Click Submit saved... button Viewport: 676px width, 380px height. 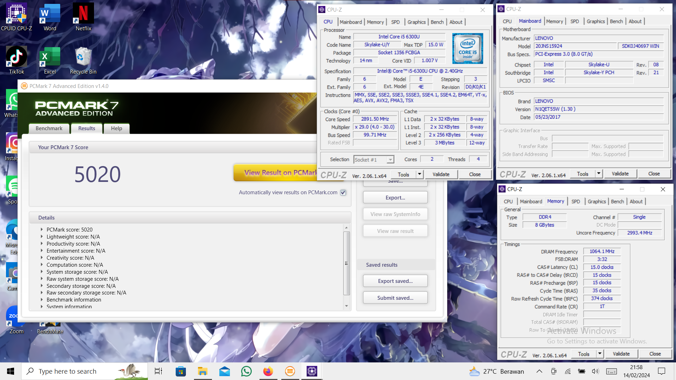point(395,298)
